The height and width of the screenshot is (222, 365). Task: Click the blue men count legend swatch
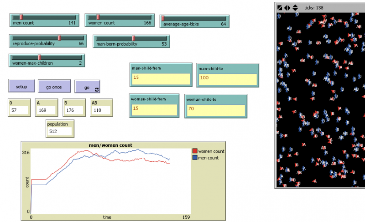coord(195,158)
